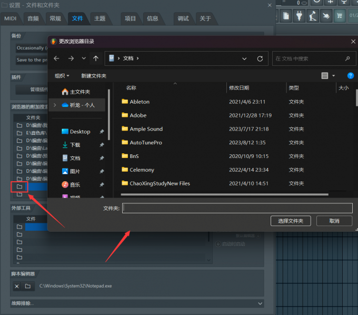The image size is (358, 315).
Task: Click the folder icon of the highlighted external tools row
Action: [x=19, y=227]
